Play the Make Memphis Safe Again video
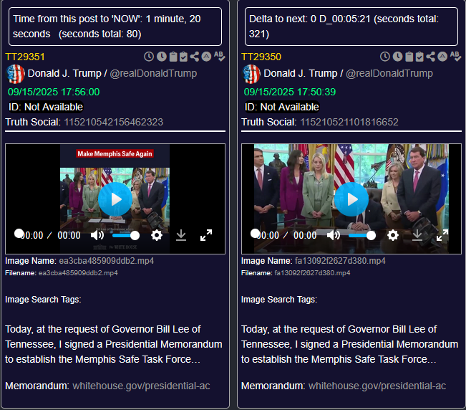Image resolution: width=466 pixels, height=410 pixels. (x=115, y=199)
